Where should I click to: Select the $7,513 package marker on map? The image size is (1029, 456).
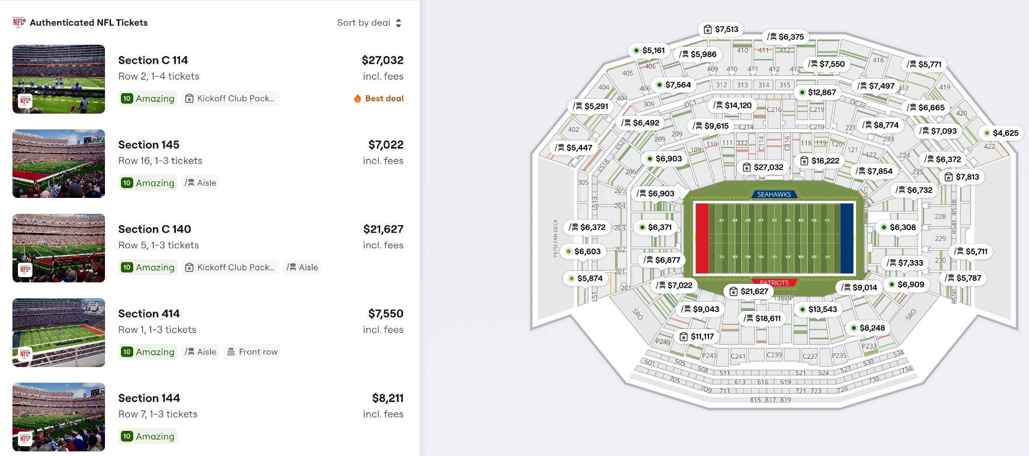tap(721, 29)
